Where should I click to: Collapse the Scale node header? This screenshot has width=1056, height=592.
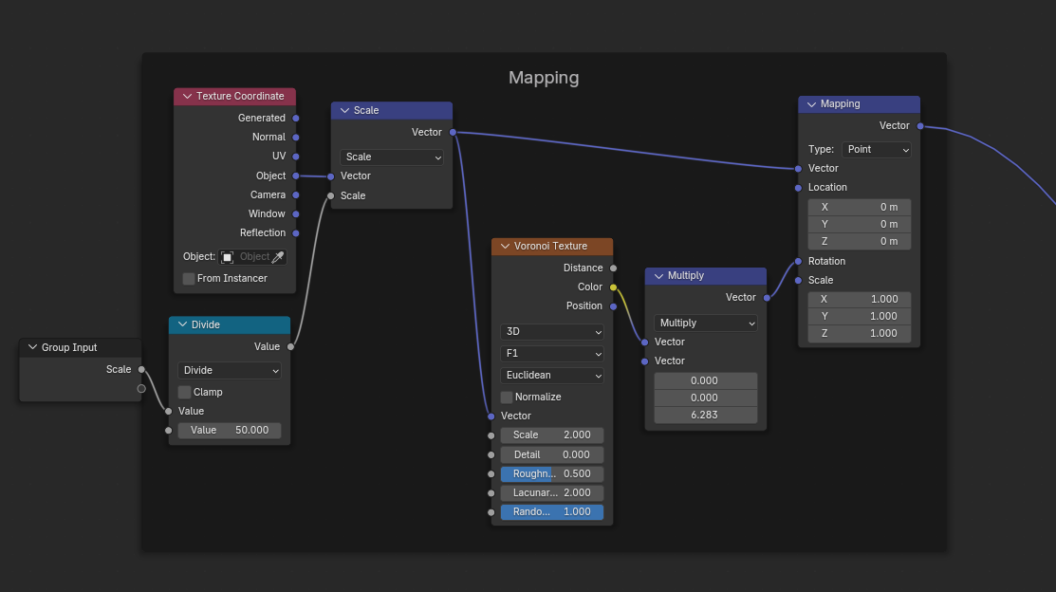344,110
